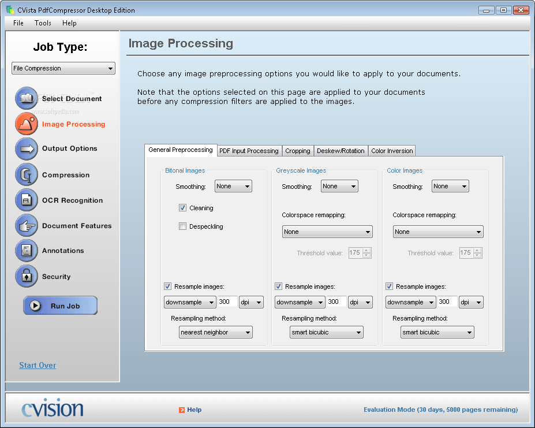Enable Despeckling for bitonal images

tap(182, 226)
